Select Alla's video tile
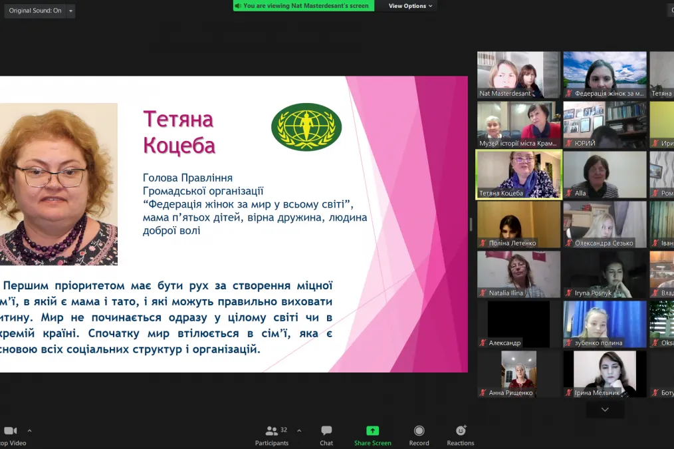 (x=605, y=174)
